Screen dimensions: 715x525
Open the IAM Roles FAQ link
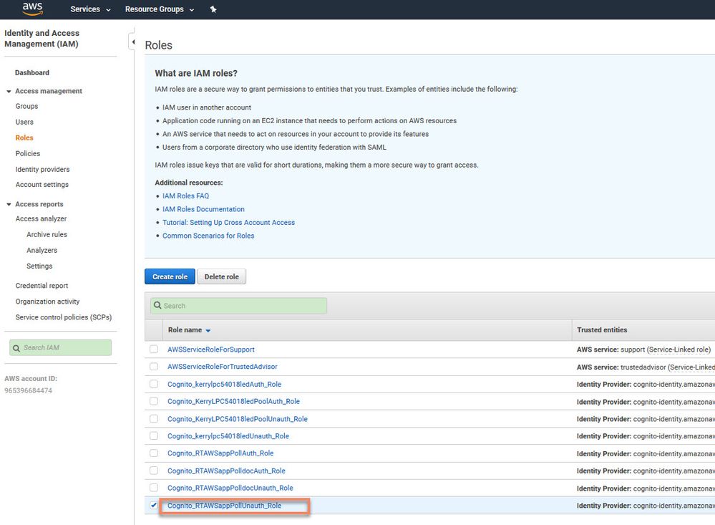(185, 196)
